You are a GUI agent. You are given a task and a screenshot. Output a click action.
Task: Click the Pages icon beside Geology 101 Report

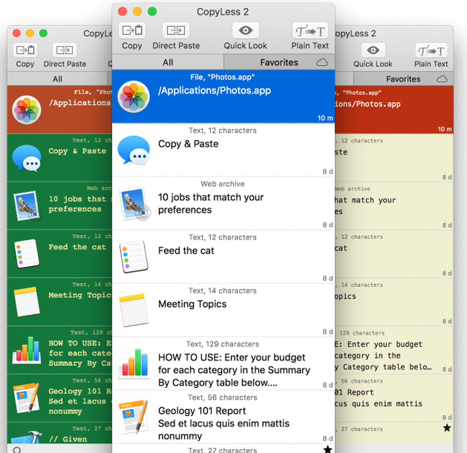[134, 417]
